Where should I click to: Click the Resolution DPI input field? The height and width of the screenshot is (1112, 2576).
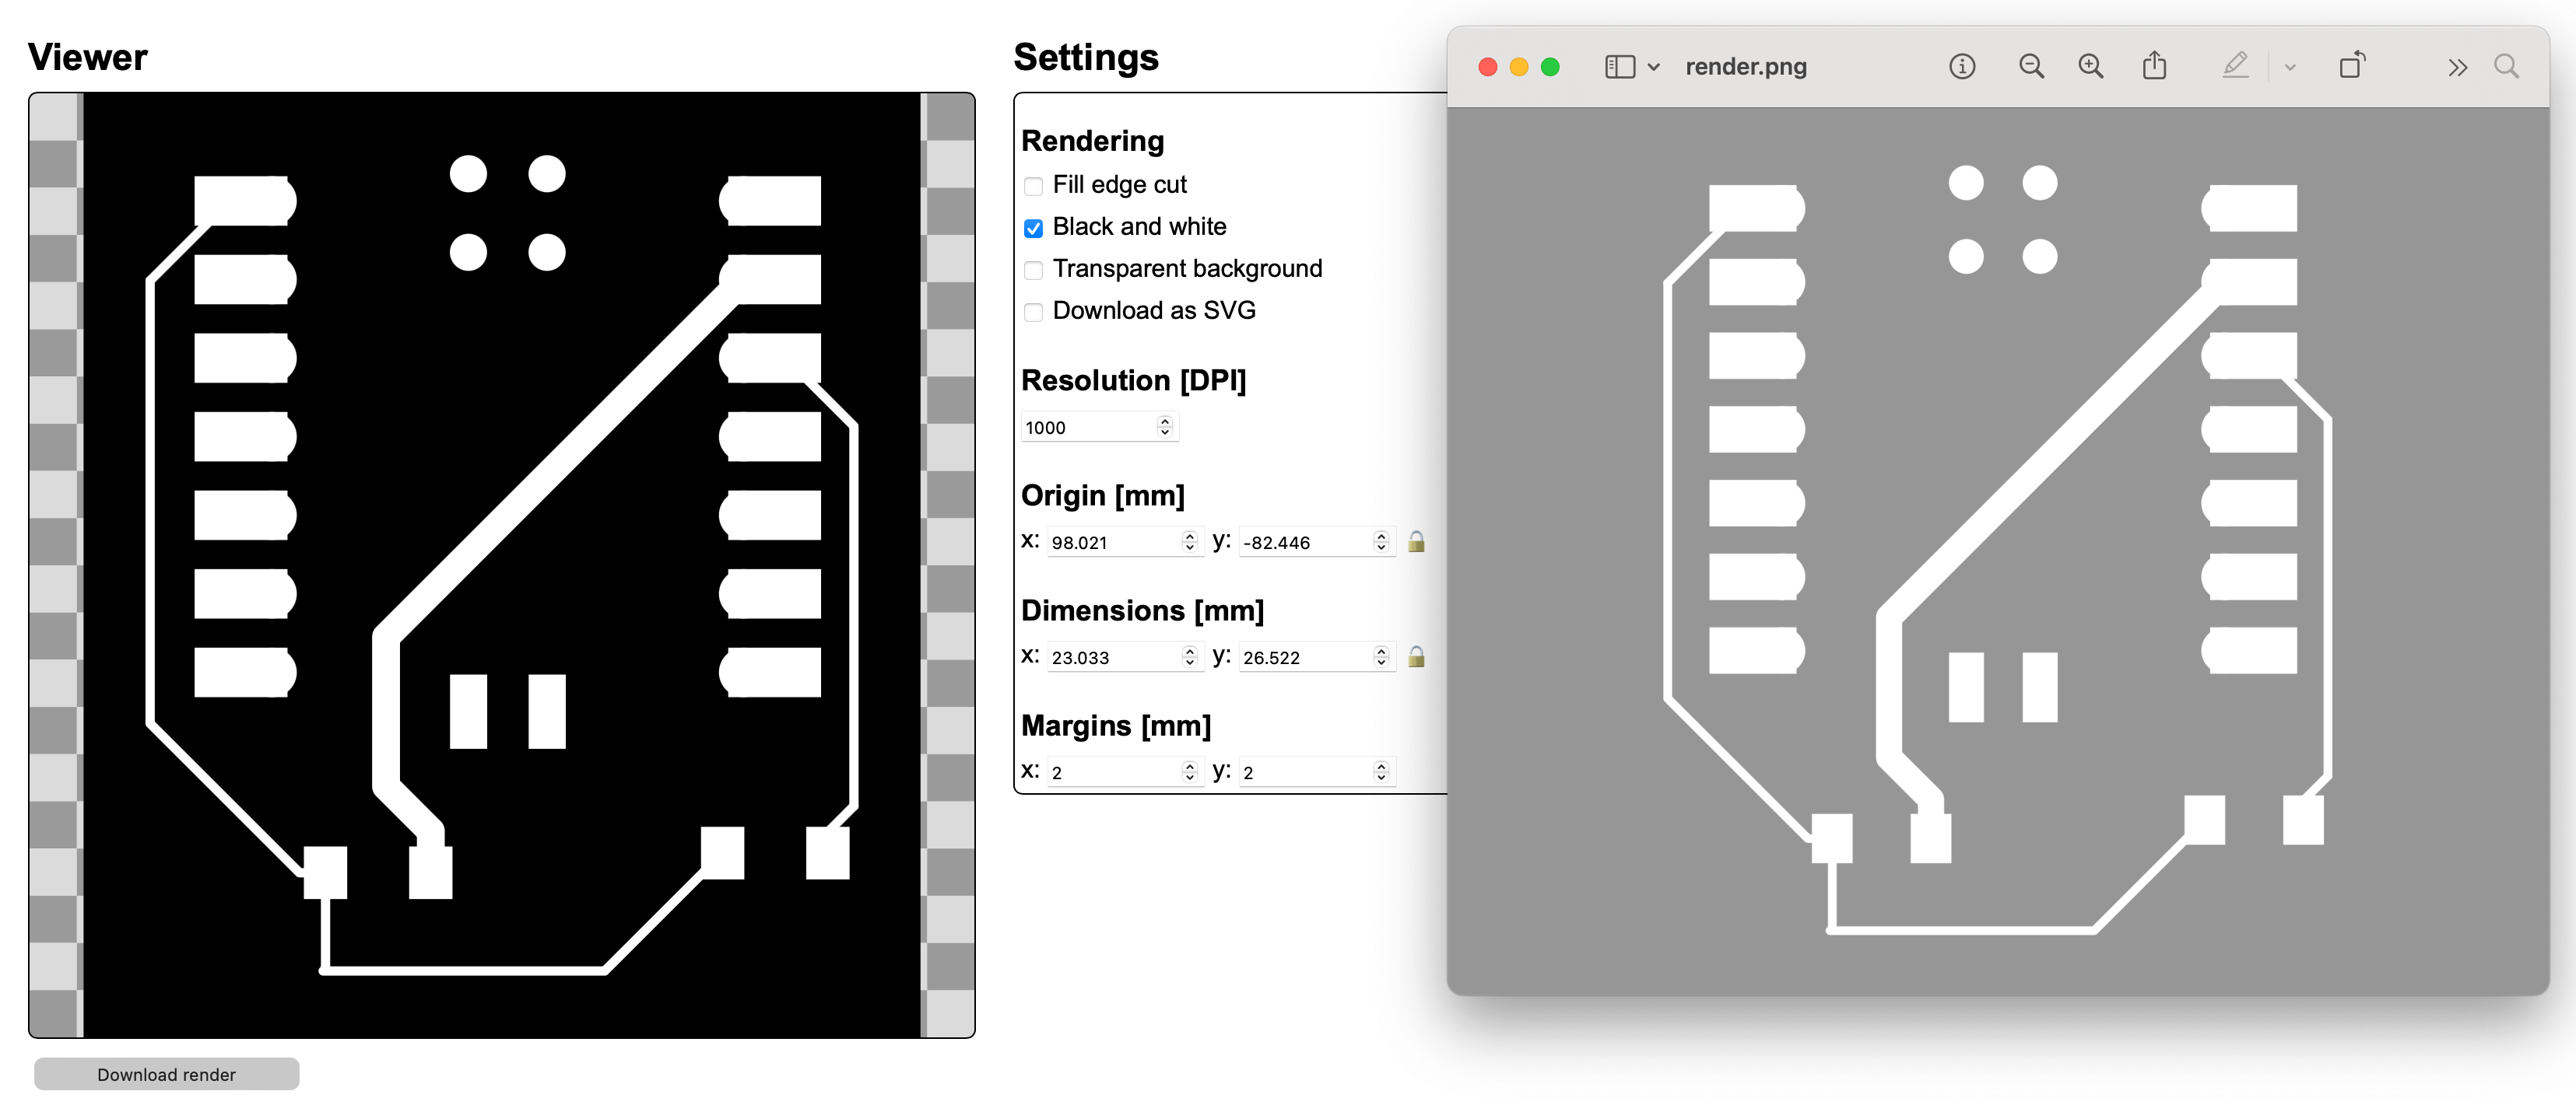(x=1099, y=428)
